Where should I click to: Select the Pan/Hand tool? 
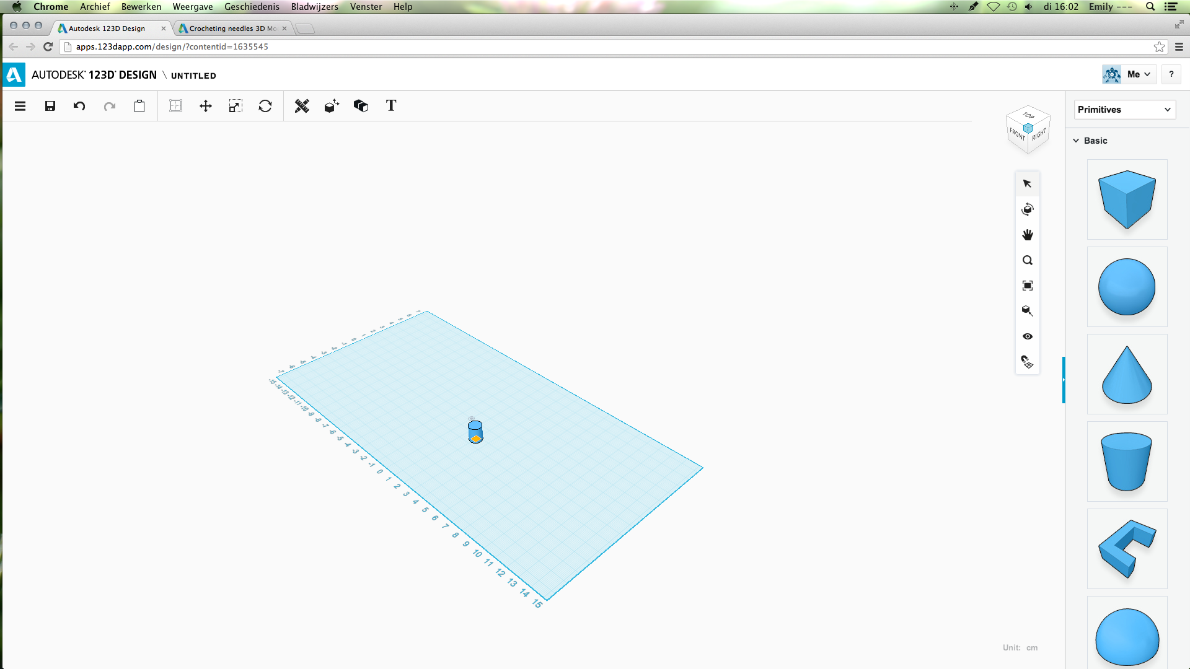(x=1028, y=234)
